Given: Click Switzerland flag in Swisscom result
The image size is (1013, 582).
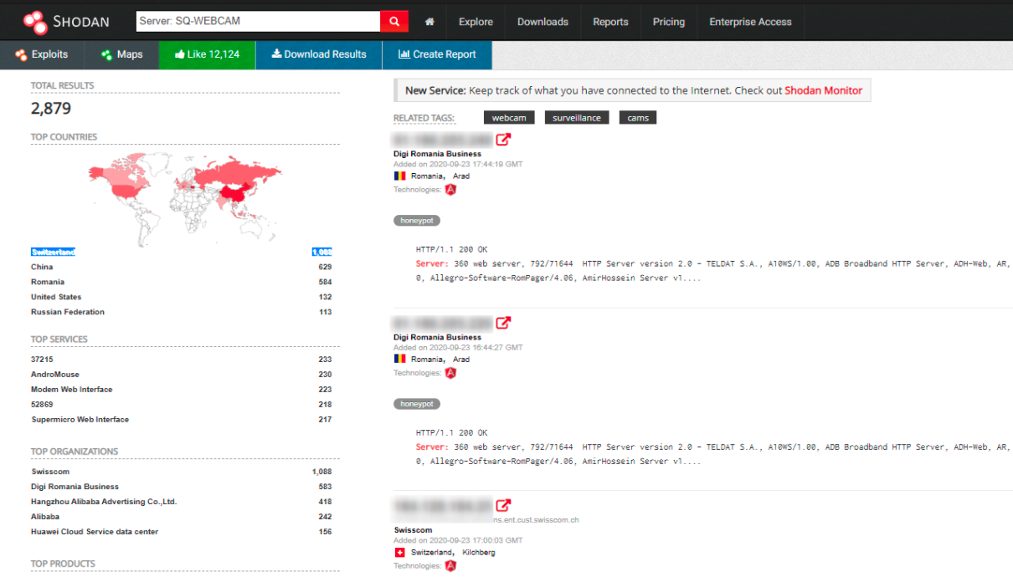Looking at the screenshot, I should coord(399,552).
